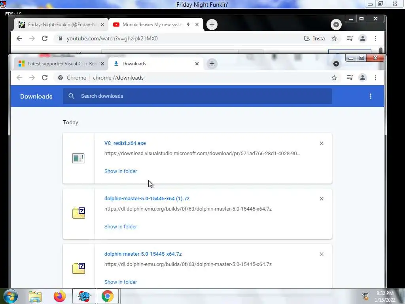Image resolution: width=405 pixels, height=304 pixels.
Task: Open dolphin-master-5.0-15445-x64 (1).7z link
Action: coord(147,199)
